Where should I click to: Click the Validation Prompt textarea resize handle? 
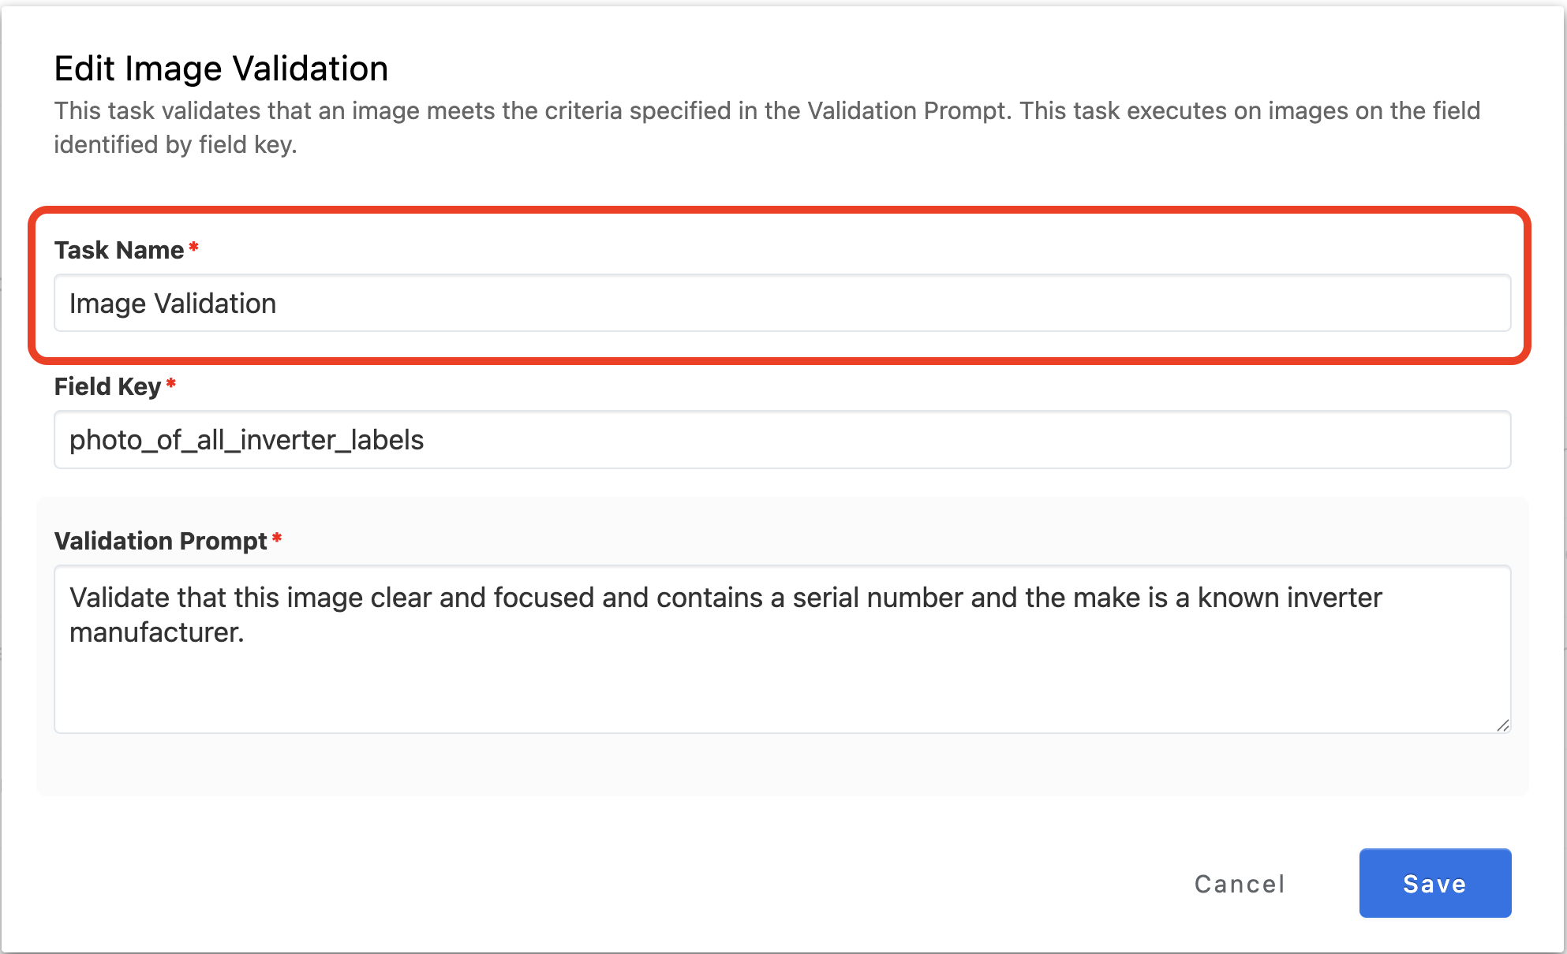1503,725
